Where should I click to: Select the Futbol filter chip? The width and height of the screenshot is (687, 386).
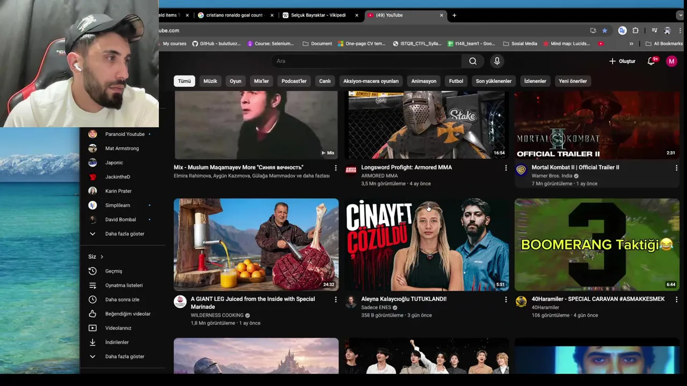456,81
